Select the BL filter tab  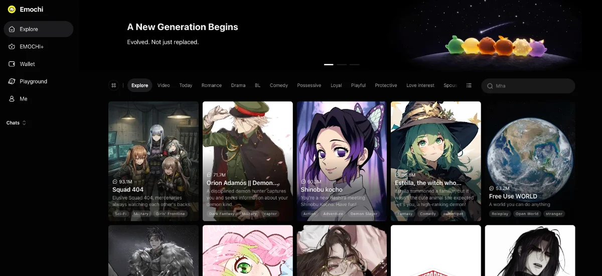click(257, 85)
